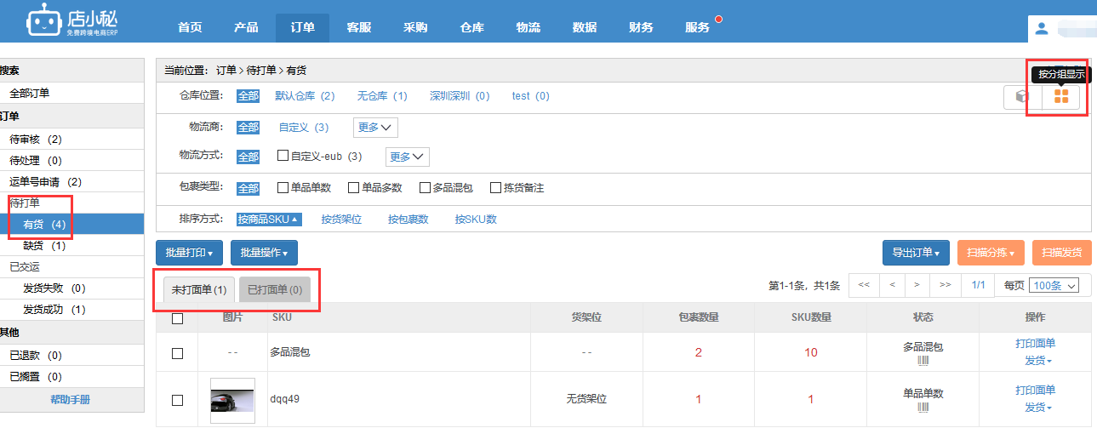Click barcode icon in 单品单数 row
1097x428 pixels.
coord(923,408)
